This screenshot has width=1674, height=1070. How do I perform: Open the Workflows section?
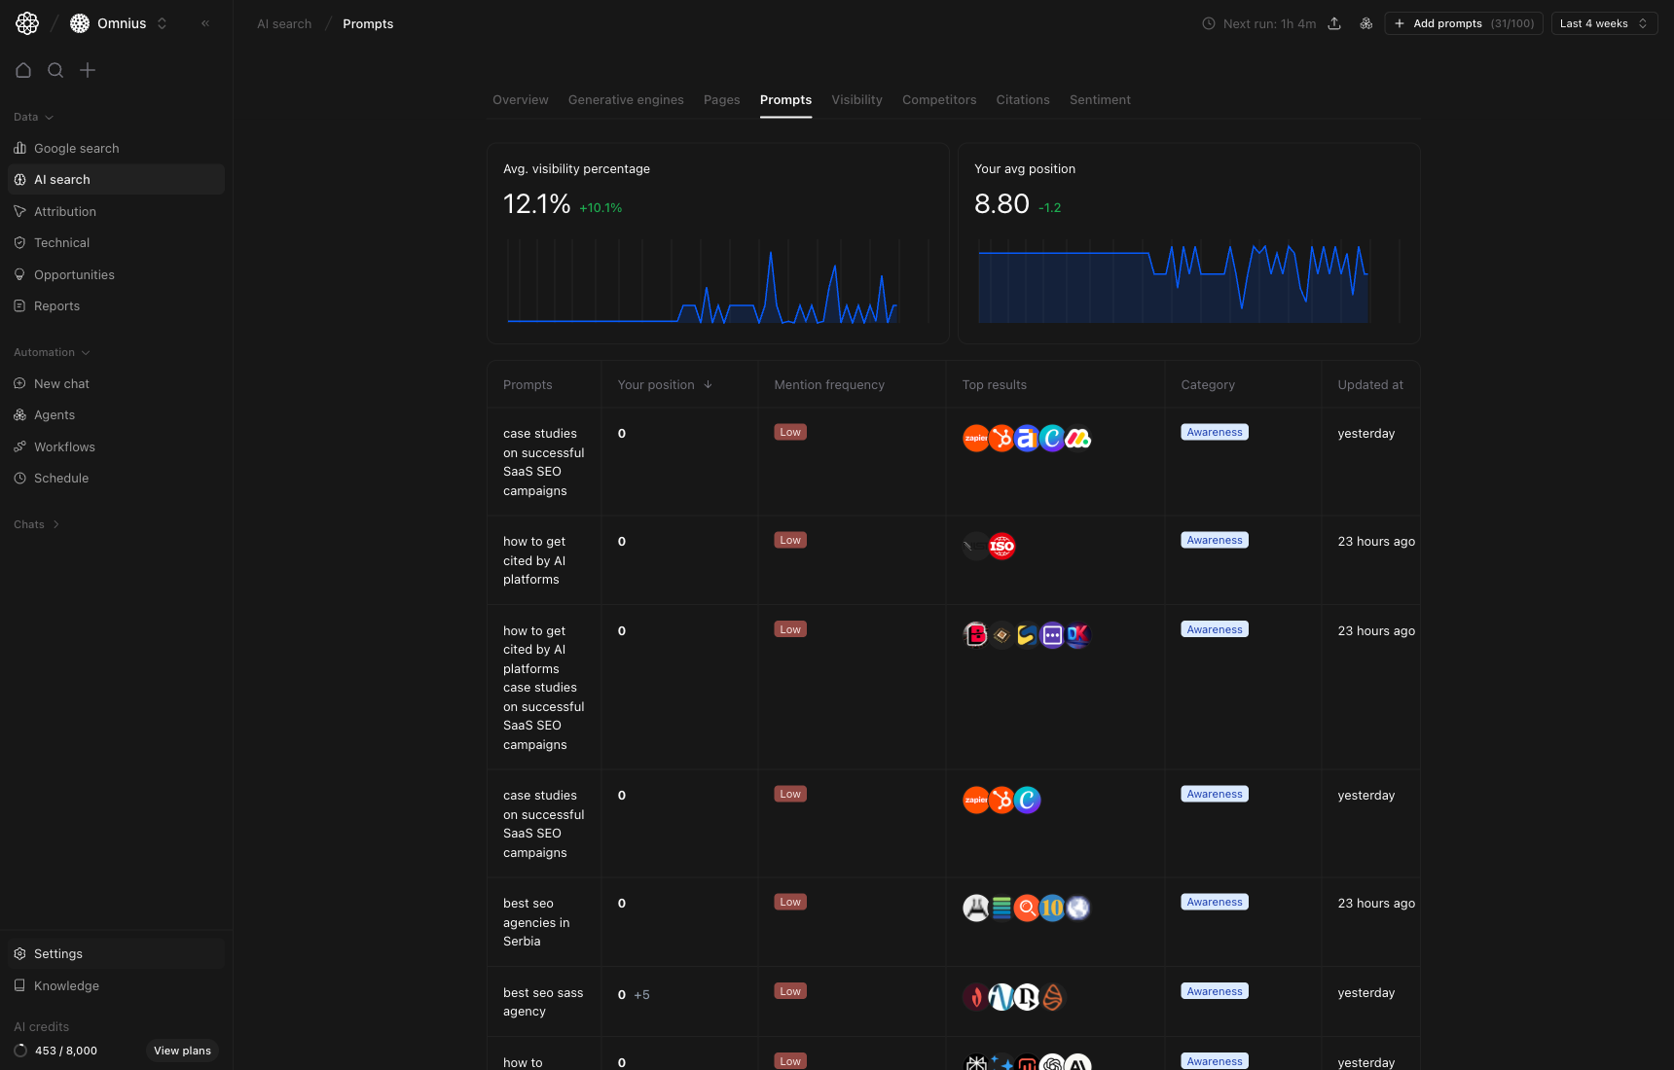(x=64, y=446)
